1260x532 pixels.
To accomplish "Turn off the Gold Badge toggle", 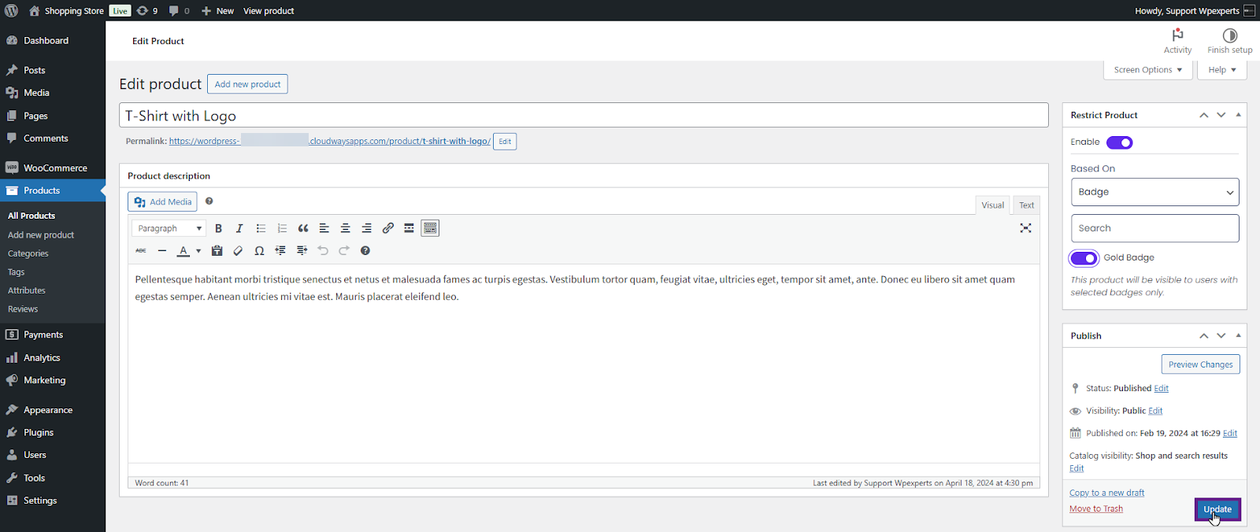I will [1084, 258].
